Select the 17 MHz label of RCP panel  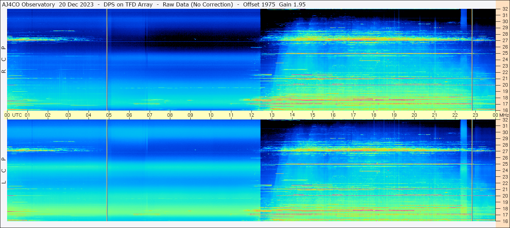[505, 104]
